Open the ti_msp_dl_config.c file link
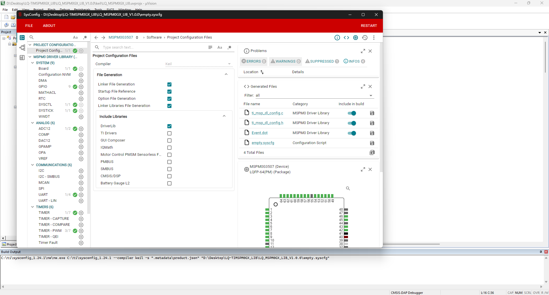This screenshot has height=295, width=549. tap(267, 113)
